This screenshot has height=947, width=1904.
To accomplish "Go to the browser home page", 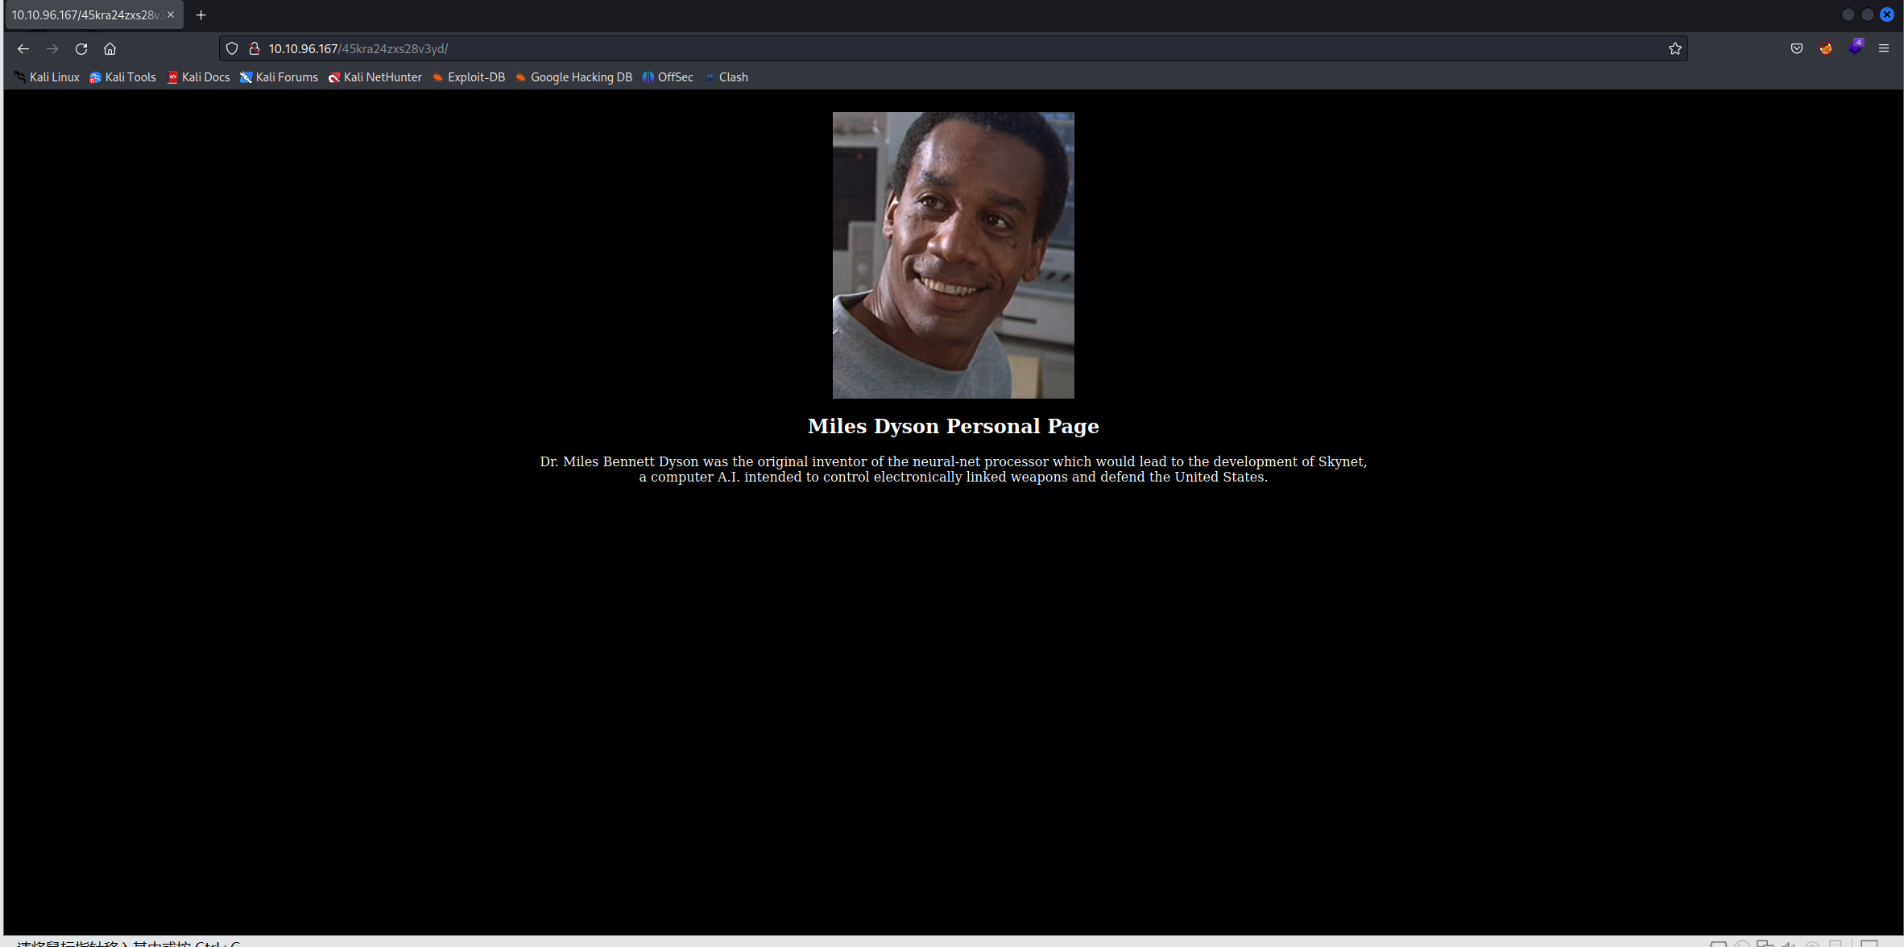I will 110,49.
